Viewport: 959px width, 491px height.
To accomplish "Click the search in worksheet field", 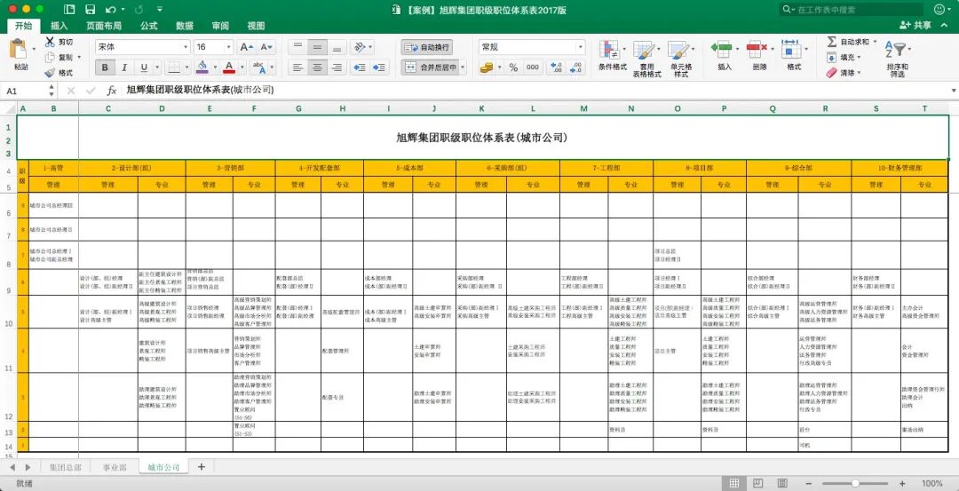I will (852, 10).
